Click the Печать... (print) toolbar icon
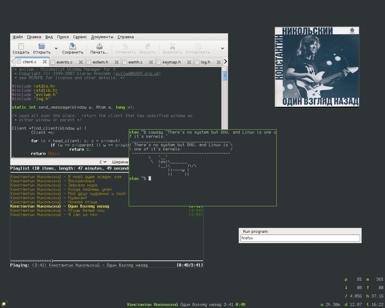This screenshot has height=308, width=385. click(x=100, y=46)
